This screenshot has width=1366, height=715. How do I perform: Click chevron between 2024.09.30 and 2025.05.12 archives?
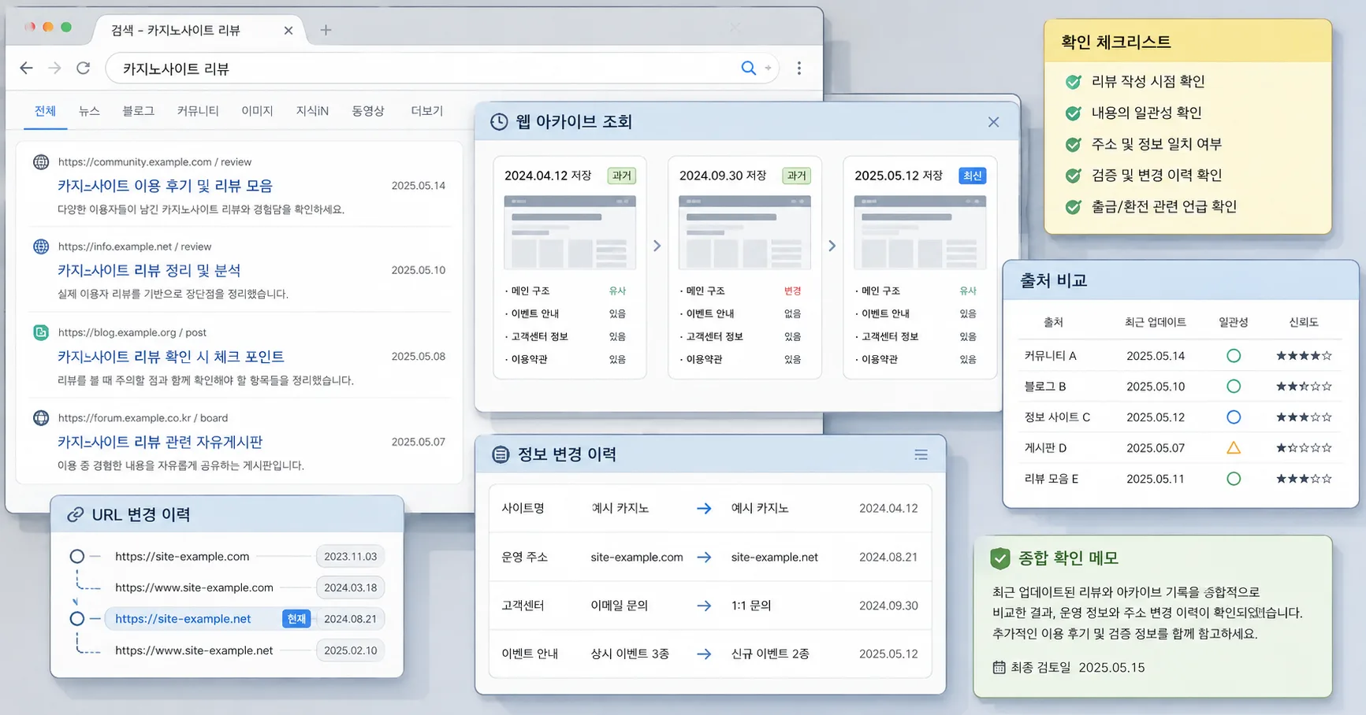coord(832,246)
